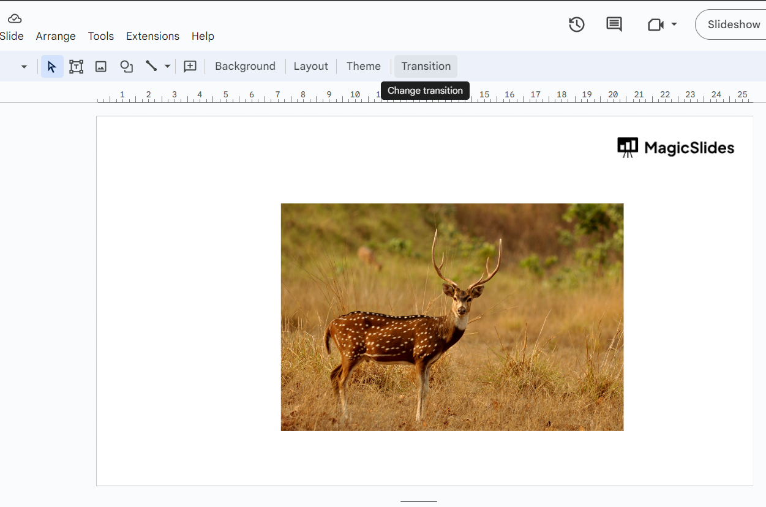Open the Extensions menu
This screenshot has height=507, width=766.
click(x=152, y=36)
